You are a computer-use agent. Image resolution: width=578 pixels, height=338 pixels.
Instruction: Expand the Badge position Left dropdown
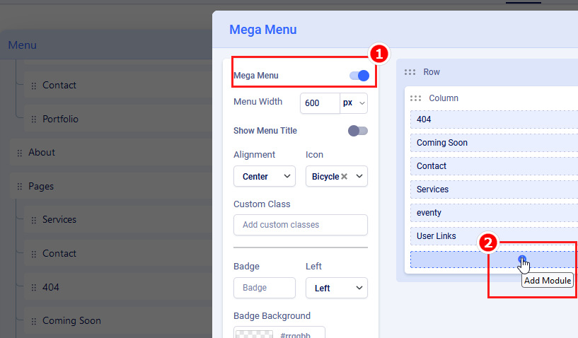click(x=336, y=288)
